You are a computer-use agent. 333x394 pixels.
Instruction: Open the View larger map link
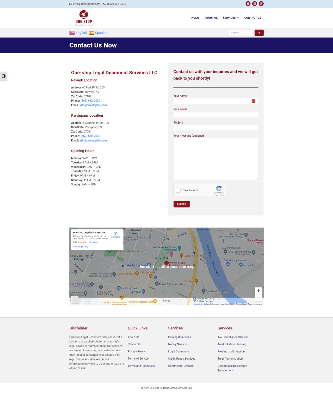coord(80,247)
